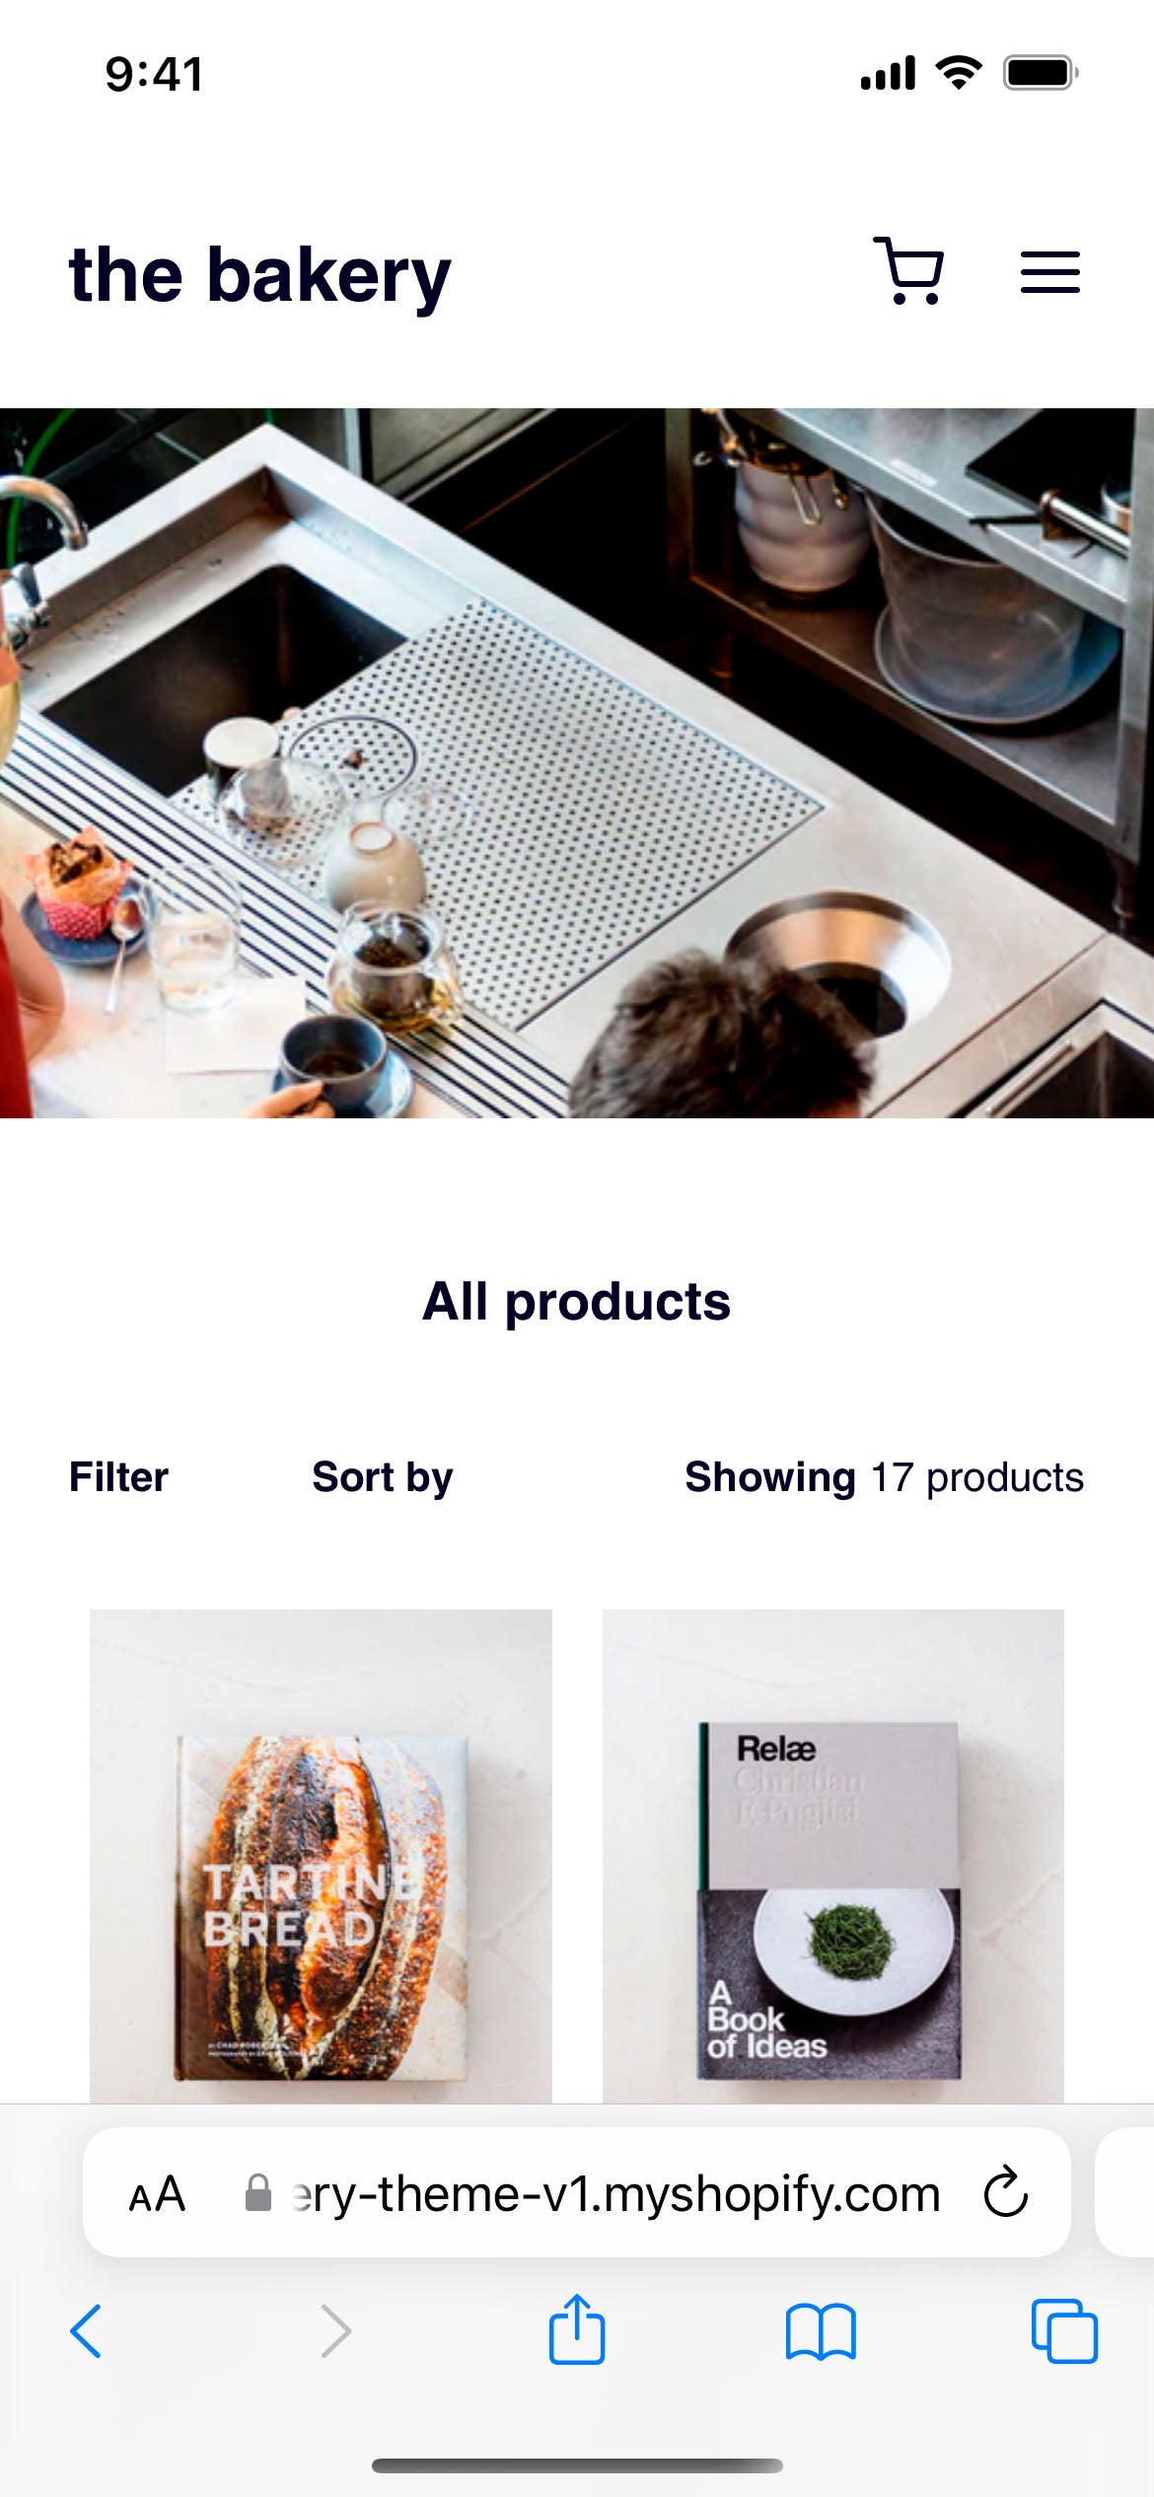Tap the Showing 17 products text
The image size is (1154, 2497).
point(885,1477)
